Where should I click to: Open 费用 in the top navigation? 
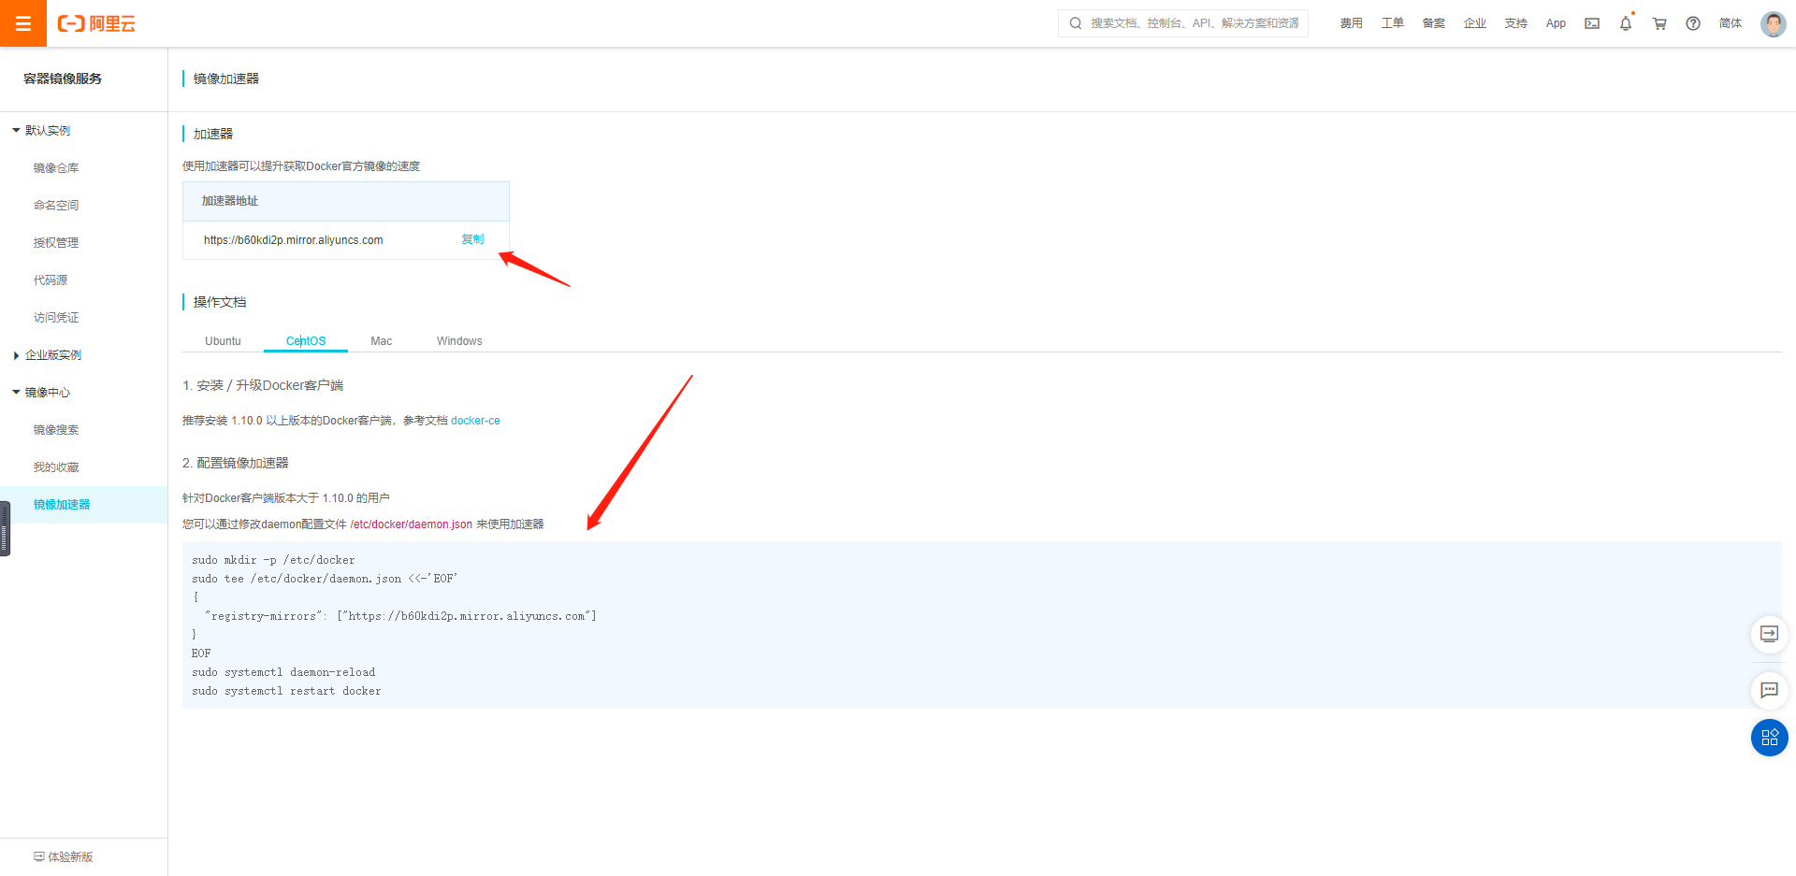pos(1351,23)
